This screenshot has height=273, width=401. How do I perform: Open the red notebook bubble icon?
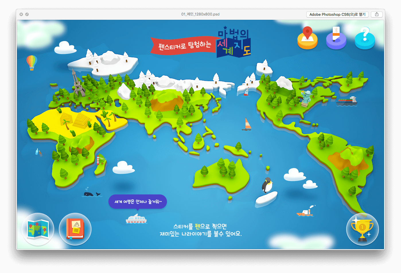pyautogui.click(x=75, y=229)
